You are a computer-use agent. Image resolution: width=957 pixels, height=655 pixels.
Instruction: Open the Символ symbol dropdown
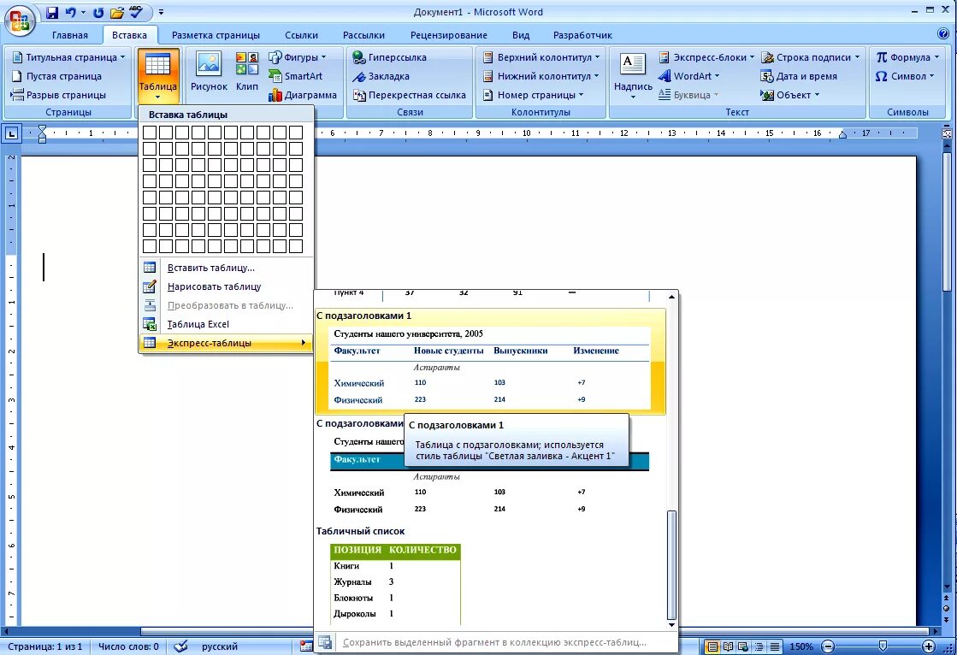pyautogui.click(x=905, y=76)
